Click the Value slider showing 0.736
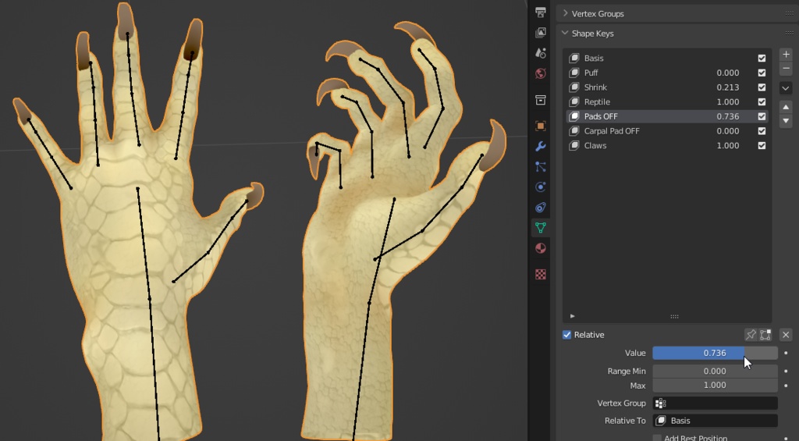 (715, 353)
